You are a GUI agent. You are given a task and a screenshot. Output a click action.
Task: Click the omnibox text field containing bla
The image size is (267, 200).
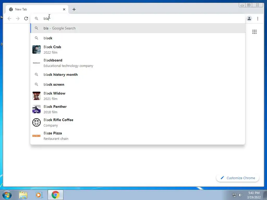138,18
